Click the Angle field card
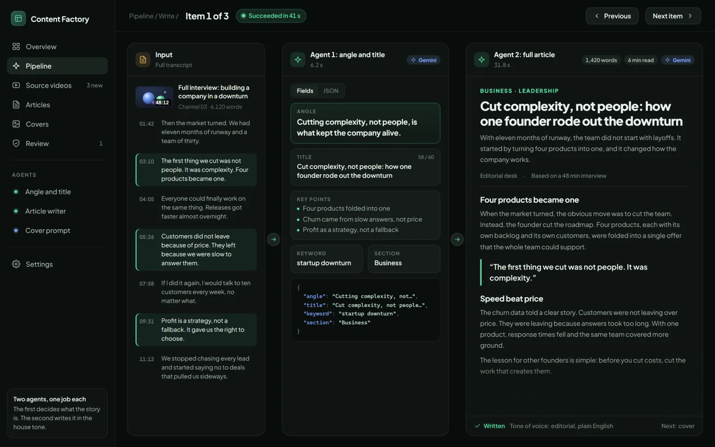 click(x=365, y=123)
